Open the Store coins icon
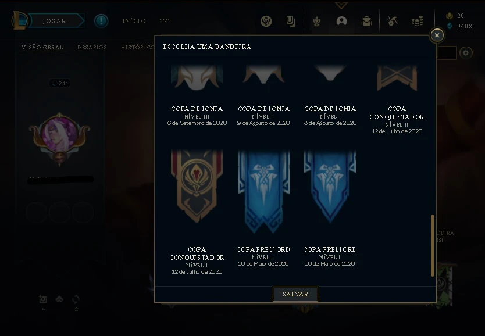This screenshot has height=336, width=485. point(418,21)
